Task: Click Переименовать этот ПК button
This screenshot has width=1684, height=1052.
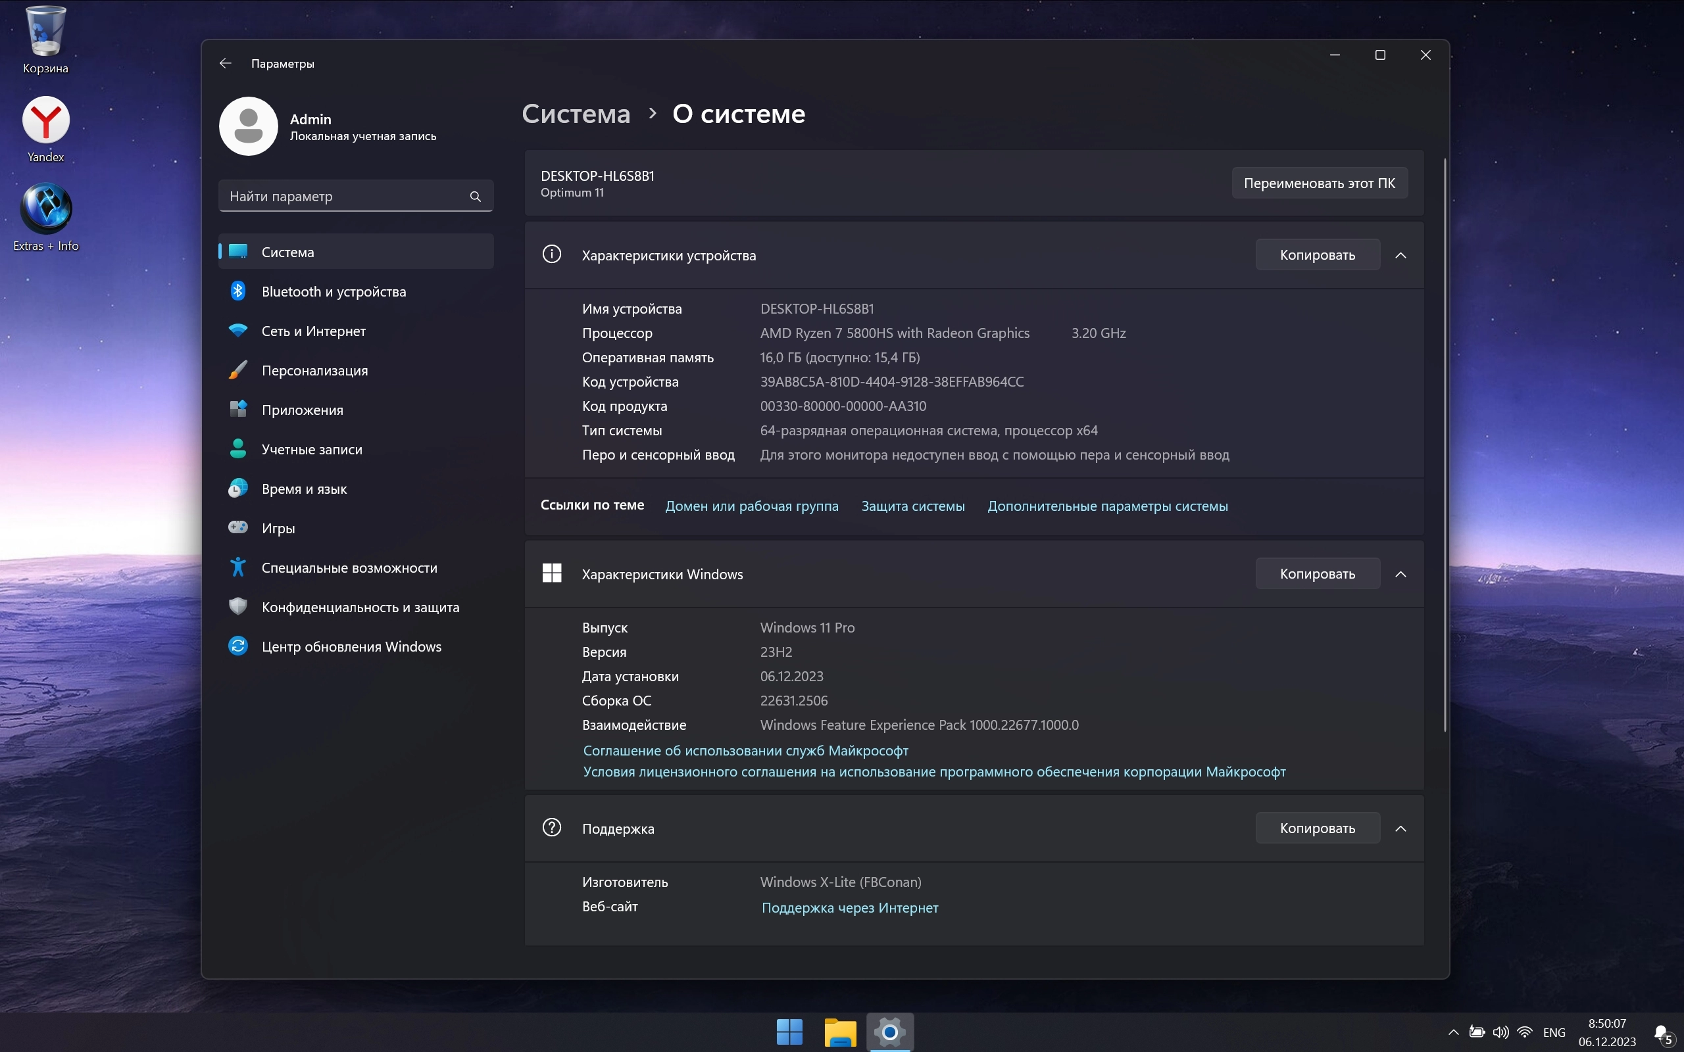Action: coord(1319,183)
